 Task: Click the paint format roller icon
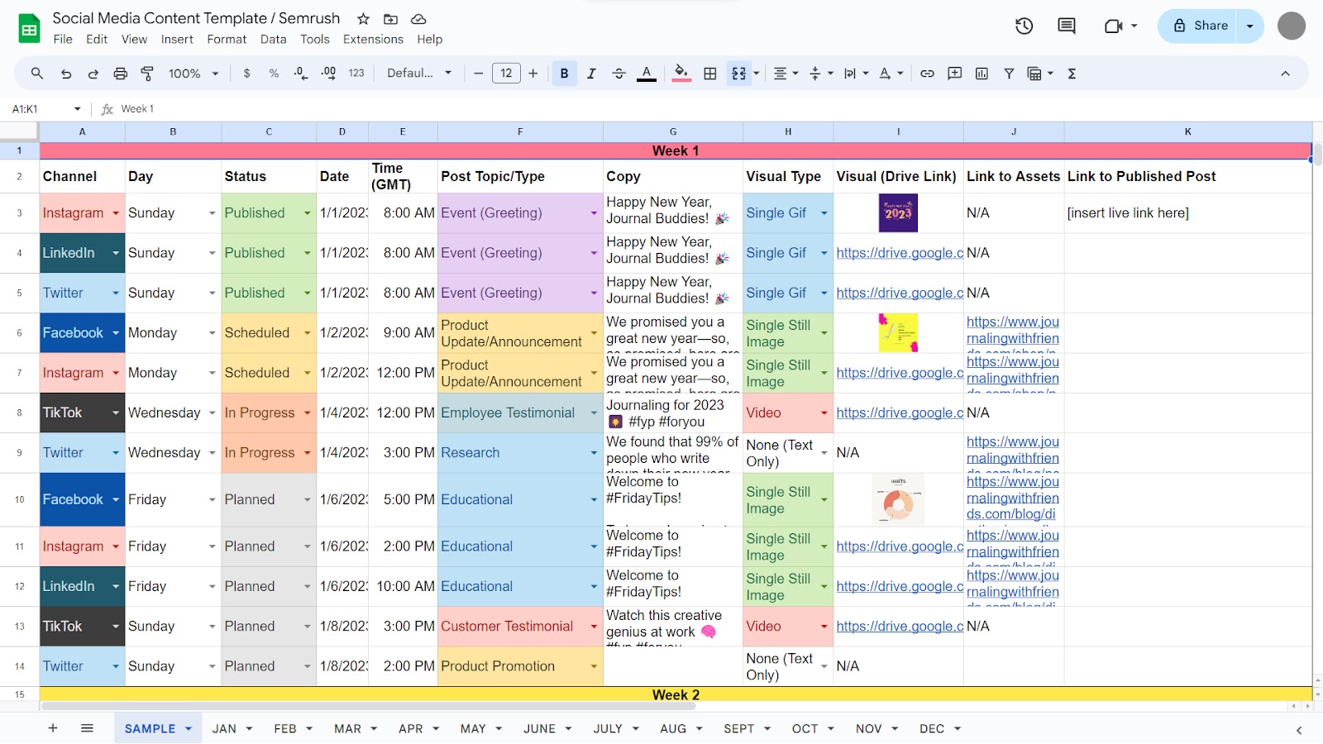(x=147, y=74)
